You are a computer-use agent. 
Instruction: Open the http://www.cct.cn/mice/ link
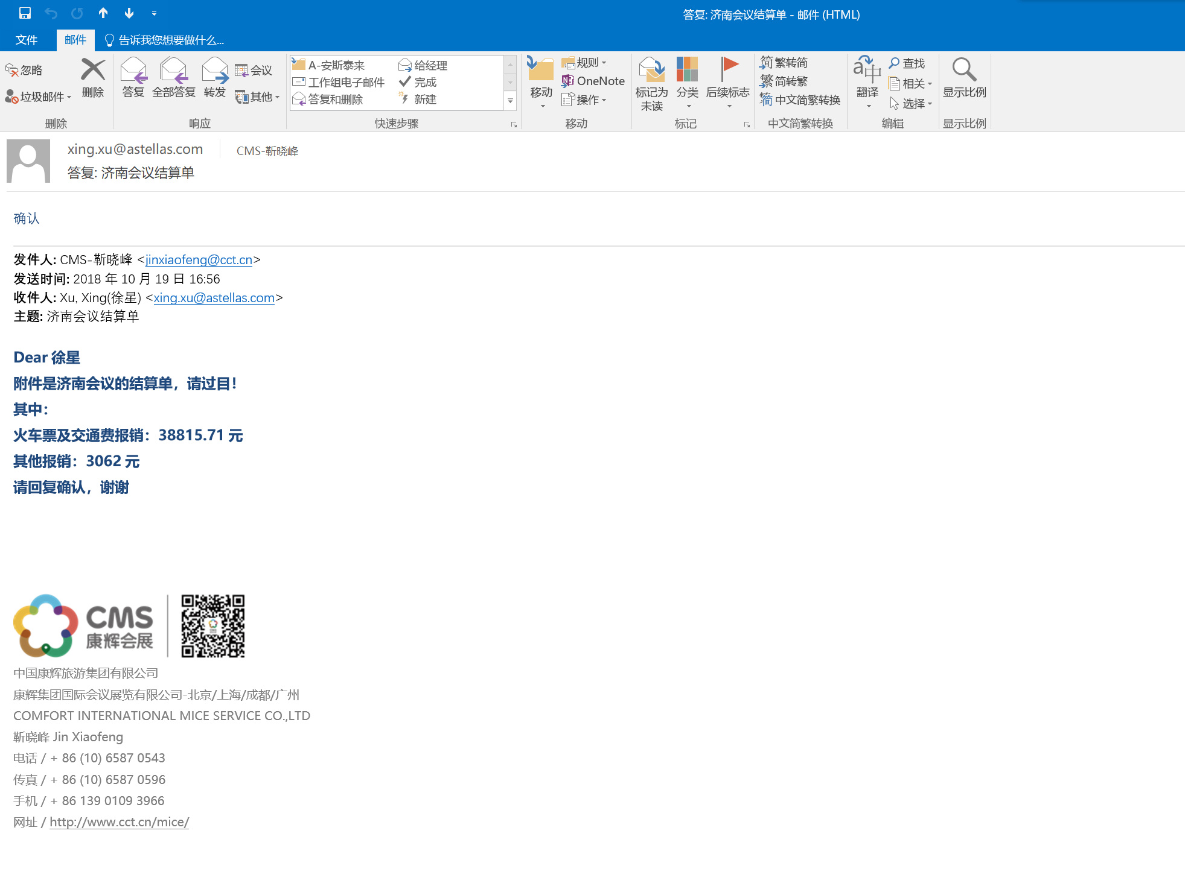pos(119,822)
